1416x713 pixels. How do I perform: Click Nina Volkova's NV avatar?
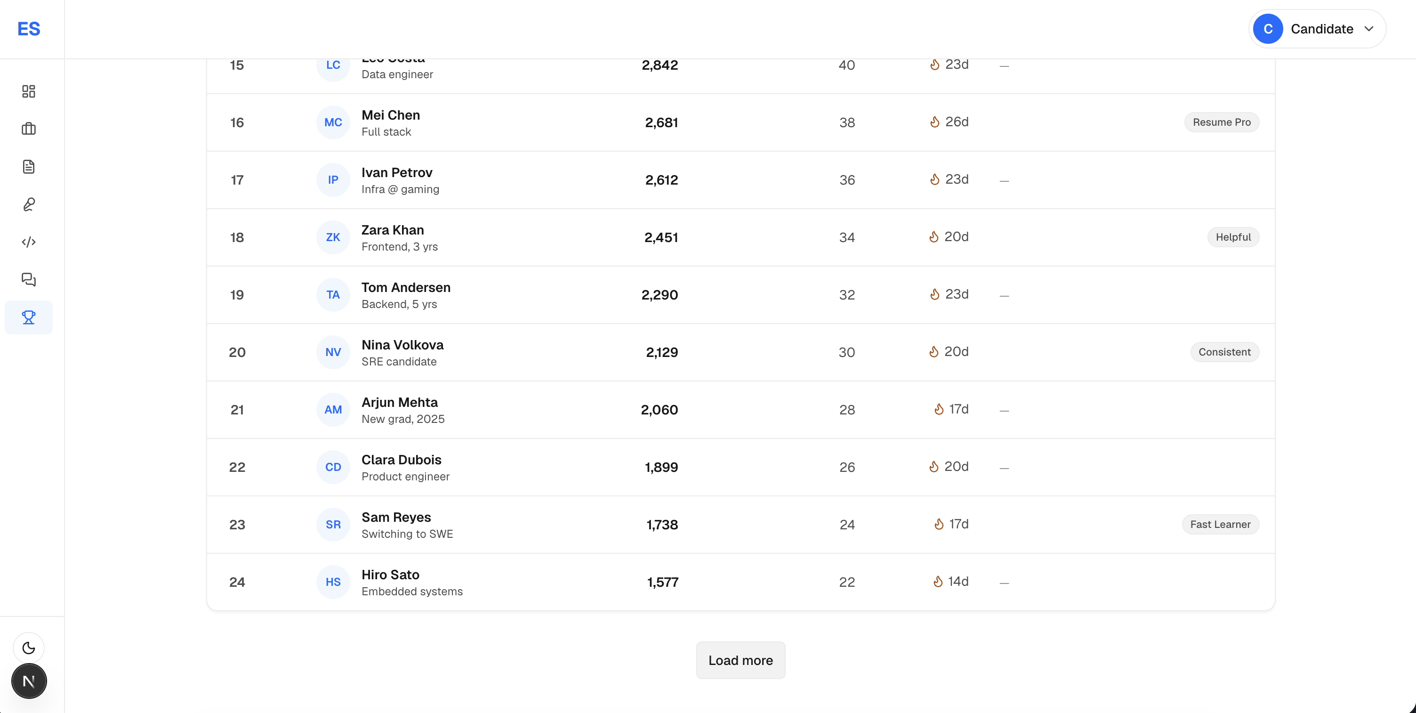point(333,352)
